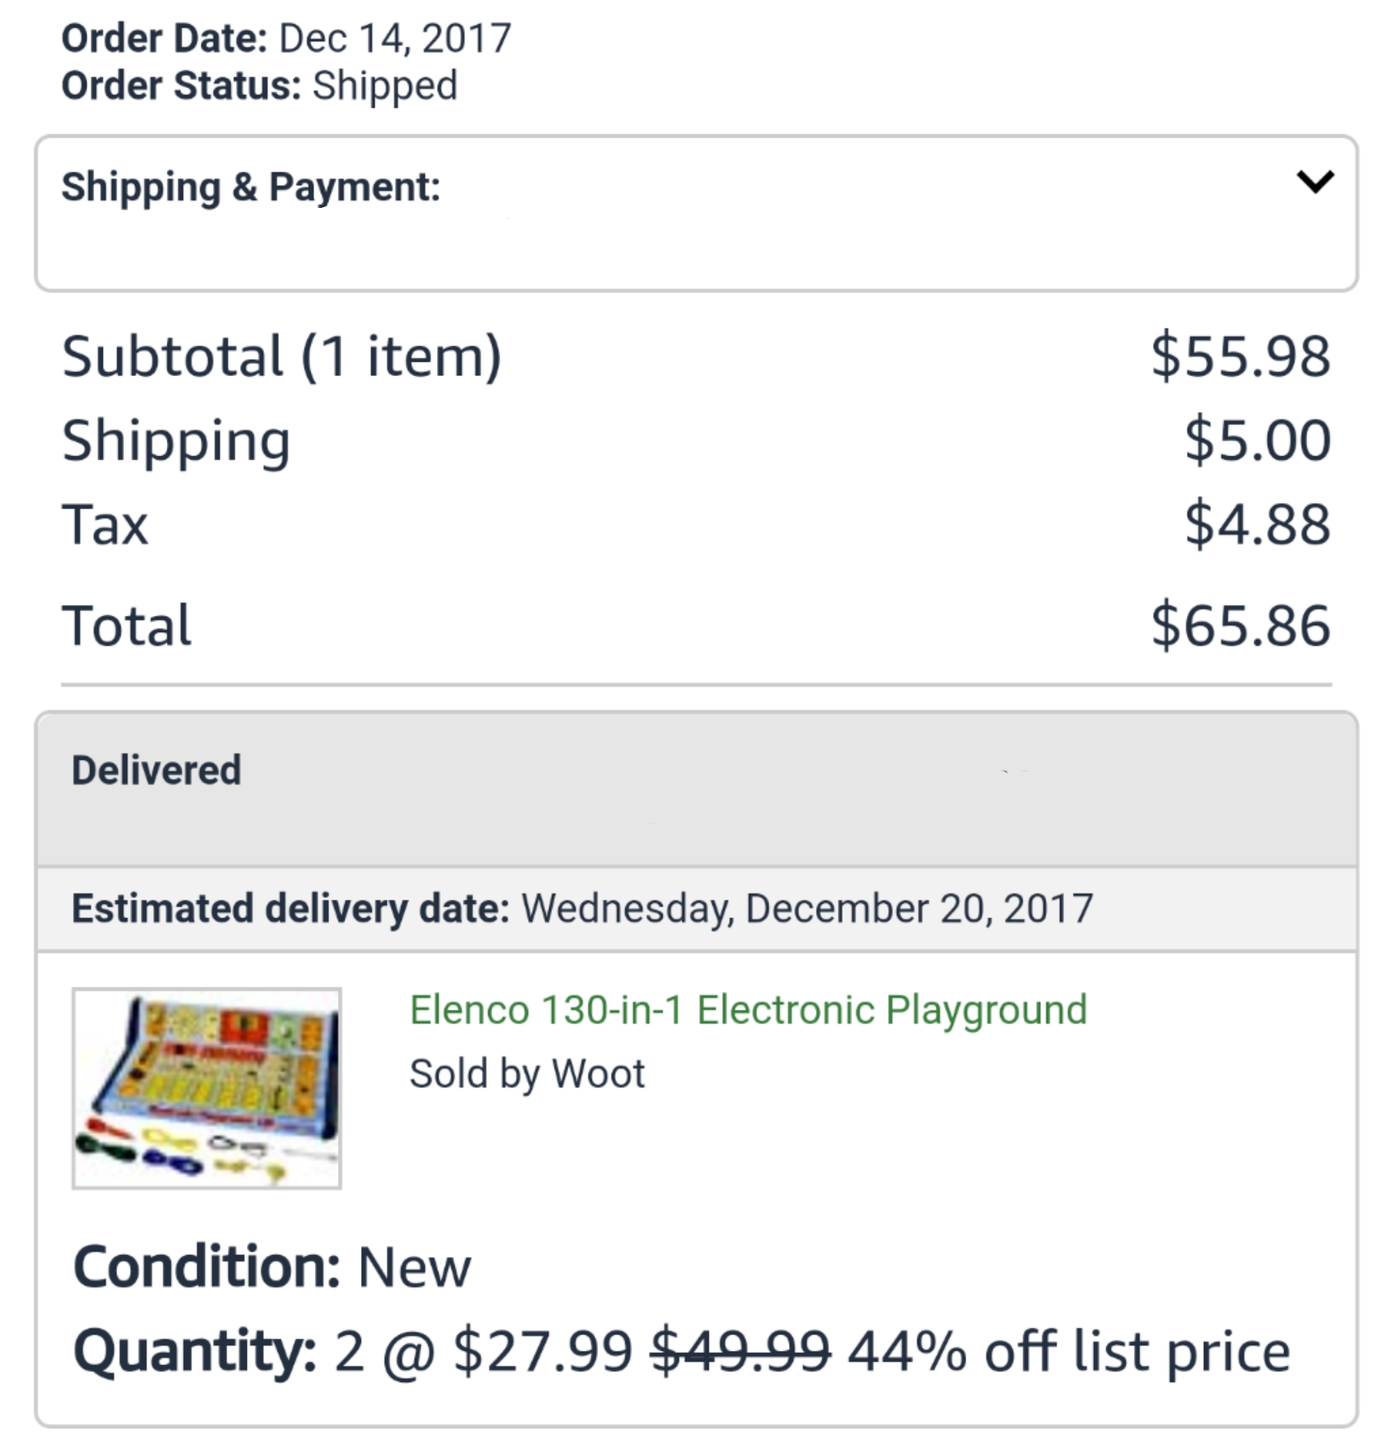This screenshot has height=1453, width=1382.
Task: Select the Delivered status header
Action: pyautogui.click(x=156, y=770)
